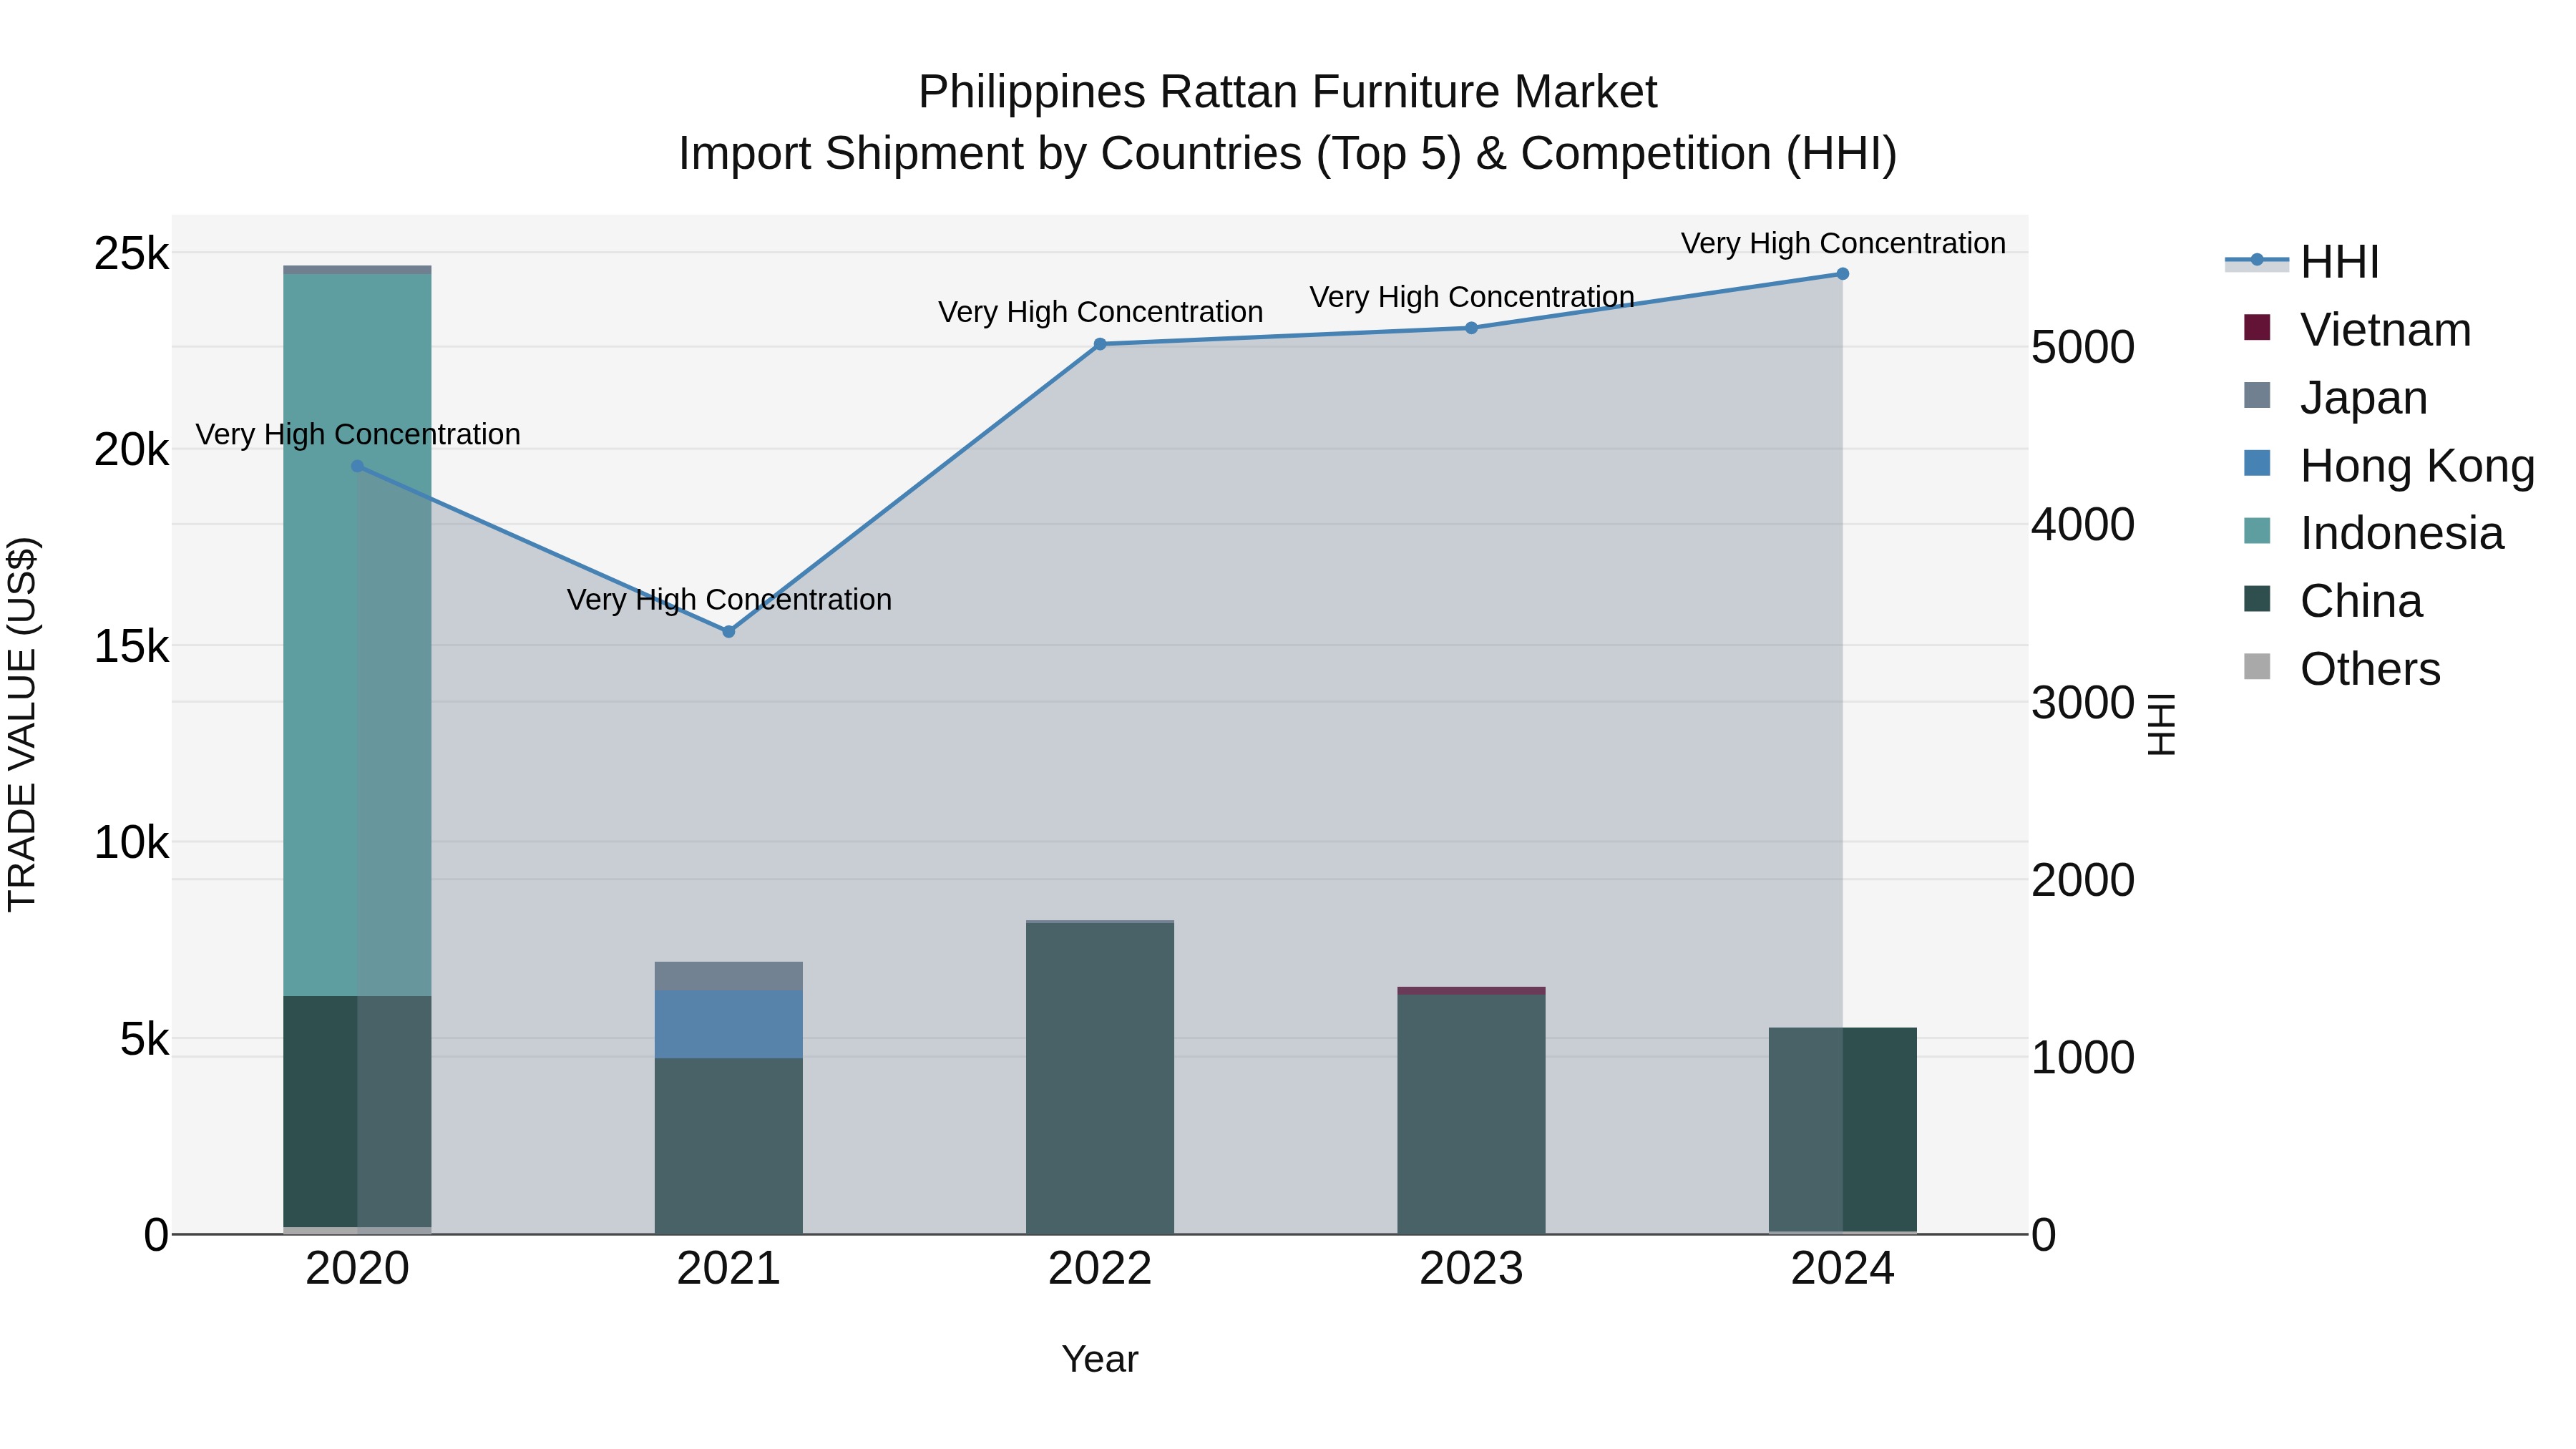This screenshot has height=1449, width=2576.
Task: Toggle the Indonesia legend entry
Action: tap(2374, 532)
